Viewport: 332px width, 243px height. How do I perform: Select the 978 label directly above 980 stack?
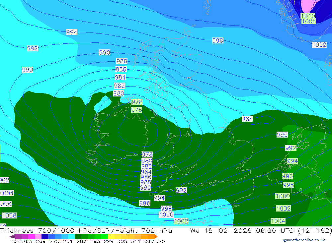pos(147,154)
